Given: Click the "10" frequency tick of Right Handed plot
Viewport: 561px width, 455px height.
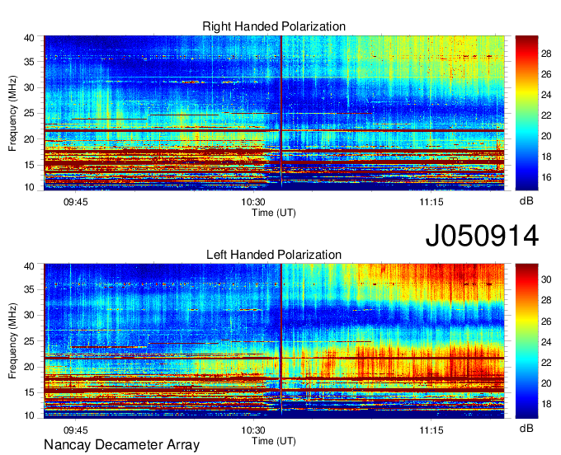Looking at the screenshot, I should (x=30, y=187).
